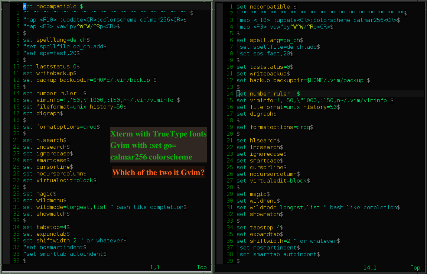Viewport: 427px width, 274px height.
Task: Click 'set spelllang=de_ch' in the left window
Action: click(55, 40)
